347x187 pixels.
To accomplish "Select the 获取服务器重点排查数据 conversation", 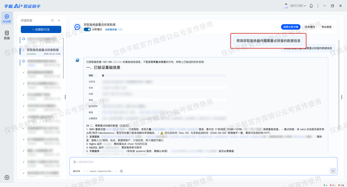I will 41,51.
